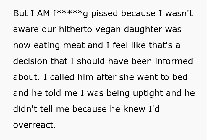Viewport: 207px width, 140px height.
Task: Click the word "didn't"
Action: 25,109
